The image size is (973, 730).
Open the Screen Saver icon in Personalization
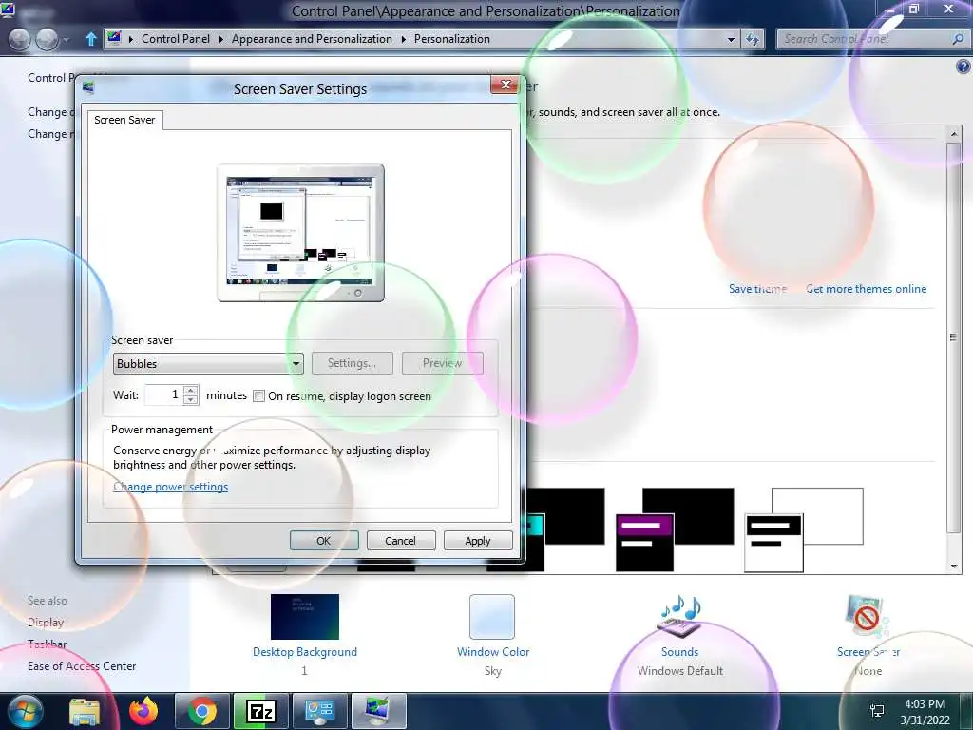867,616
